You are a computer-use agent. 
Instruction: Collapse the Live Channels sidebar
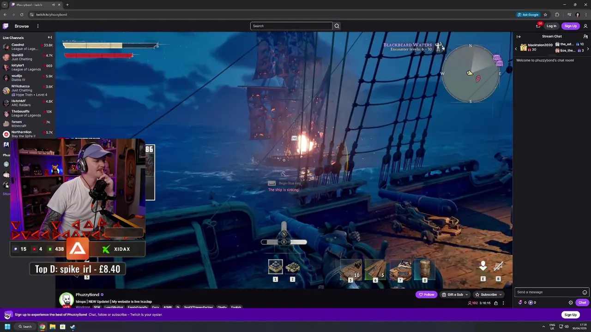click(x=50, y=37)
